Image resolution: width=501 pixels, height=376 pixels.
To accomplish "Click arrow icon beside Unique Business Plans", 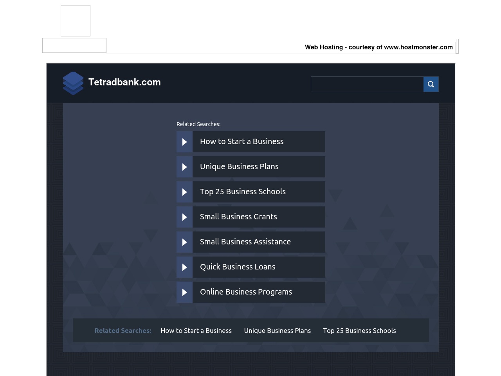I will 184,167.
